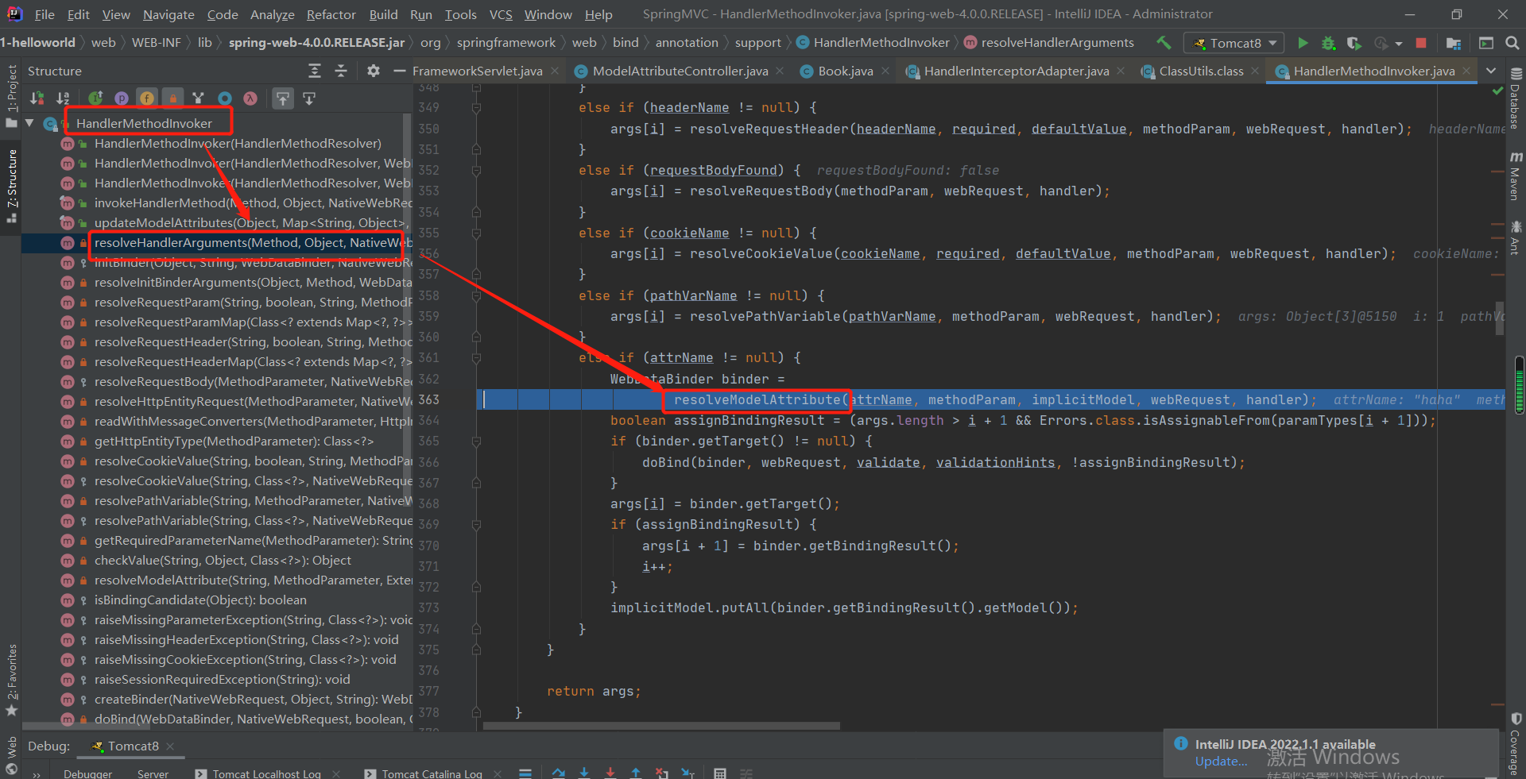Click the editor horizontal scrollbar
The image size is (1526, 779).
[x=661, y=726]
